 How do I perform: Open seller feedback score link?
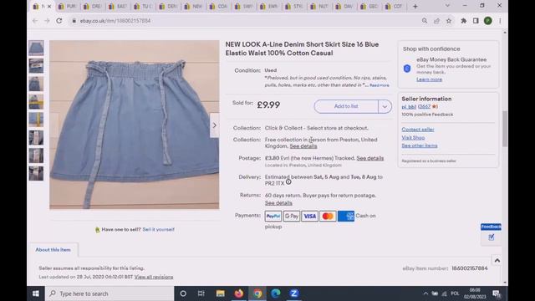point(425,106)
